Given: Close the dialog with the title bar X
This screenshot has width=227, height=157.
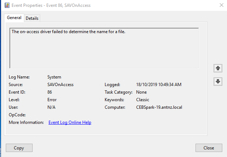Looking at the screenshot, I should (221, 5).
